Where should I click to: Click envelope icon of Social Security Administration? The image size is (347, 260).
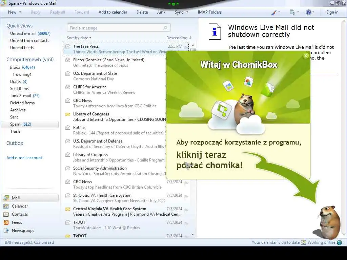[68, 168]
